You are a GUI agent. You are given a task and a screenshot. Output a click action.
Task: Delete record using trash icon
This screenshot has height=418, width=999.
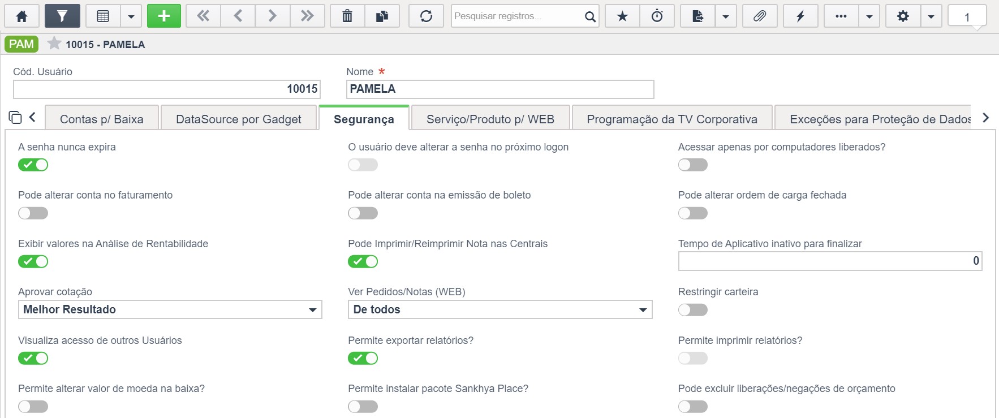(347, 16)
